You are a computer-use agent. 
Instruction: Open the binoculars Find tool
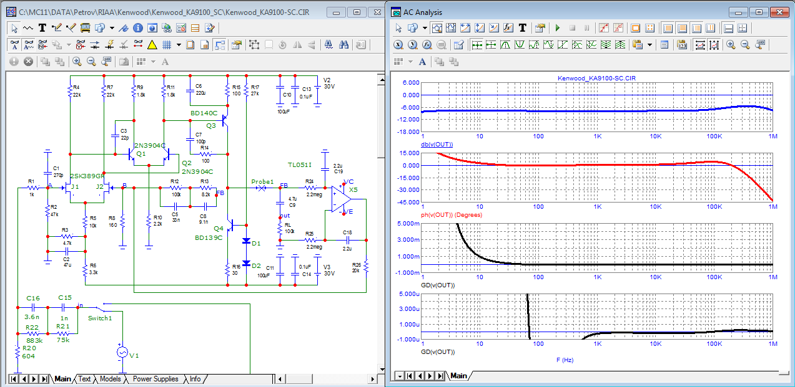click(343, 45)
